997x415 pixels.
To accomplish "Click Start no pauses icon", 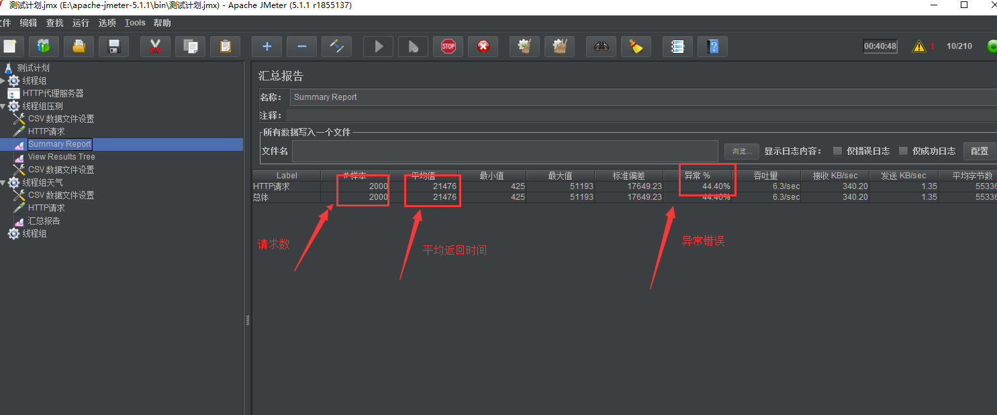I will pyautogui.click(x=413, y=46).
